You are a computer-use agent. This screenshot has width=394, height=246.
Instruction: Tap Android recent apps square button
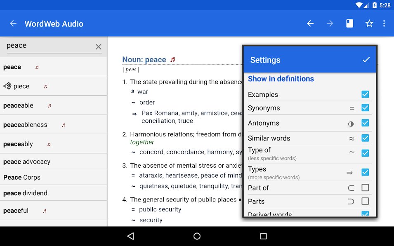coord(263,236)
